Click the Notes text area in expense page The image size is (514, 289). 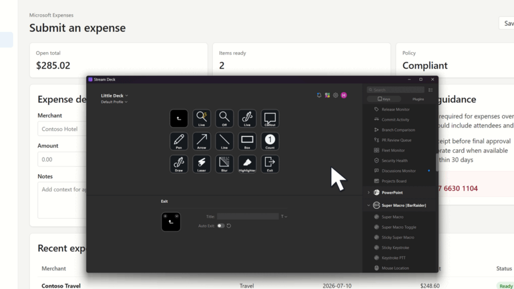62,200
